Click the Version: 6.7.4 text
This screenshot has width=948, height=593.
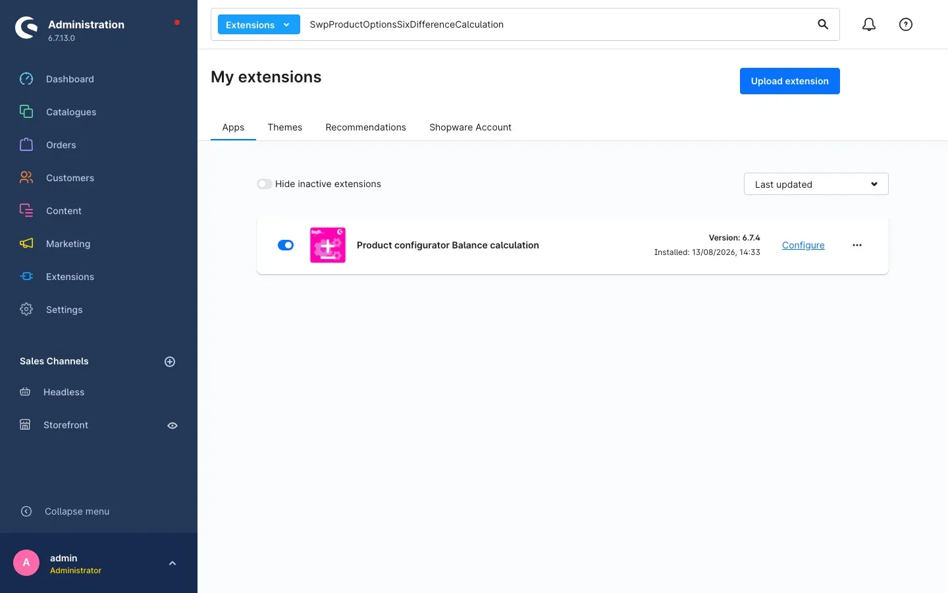pos(734,238)
